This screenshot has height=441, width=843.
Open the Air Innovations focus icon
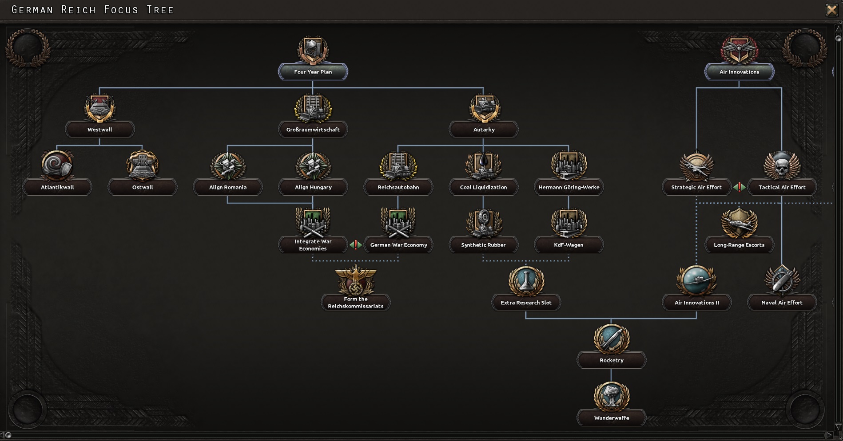click(739, 51)
